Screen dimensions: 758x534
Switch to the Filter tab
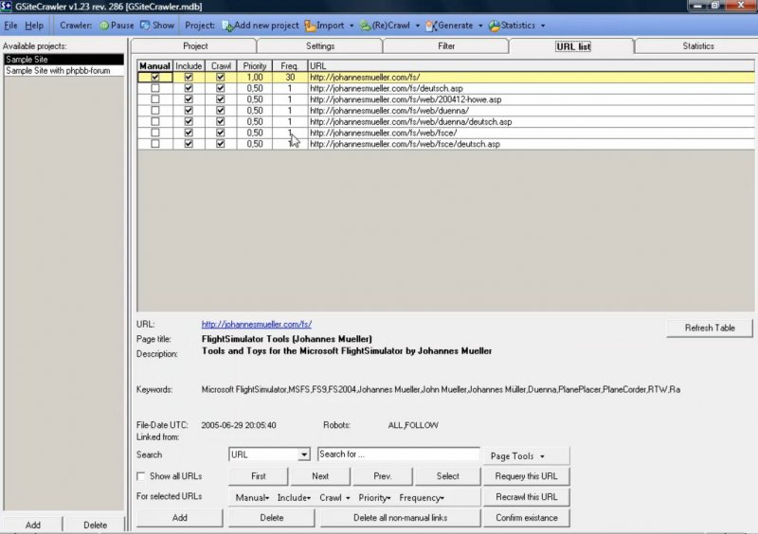446,45
